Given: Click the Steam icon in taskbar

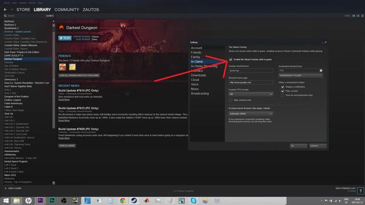Looking at the screenshot, I should 134,200.
